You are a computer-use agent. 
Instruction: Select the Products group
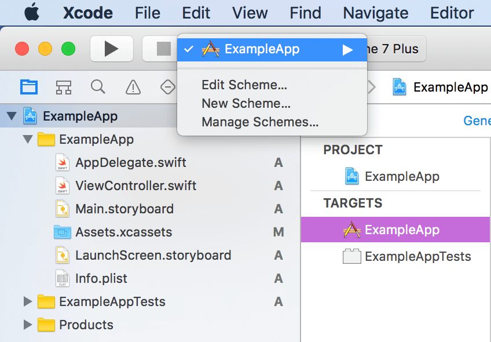[86, 325]
